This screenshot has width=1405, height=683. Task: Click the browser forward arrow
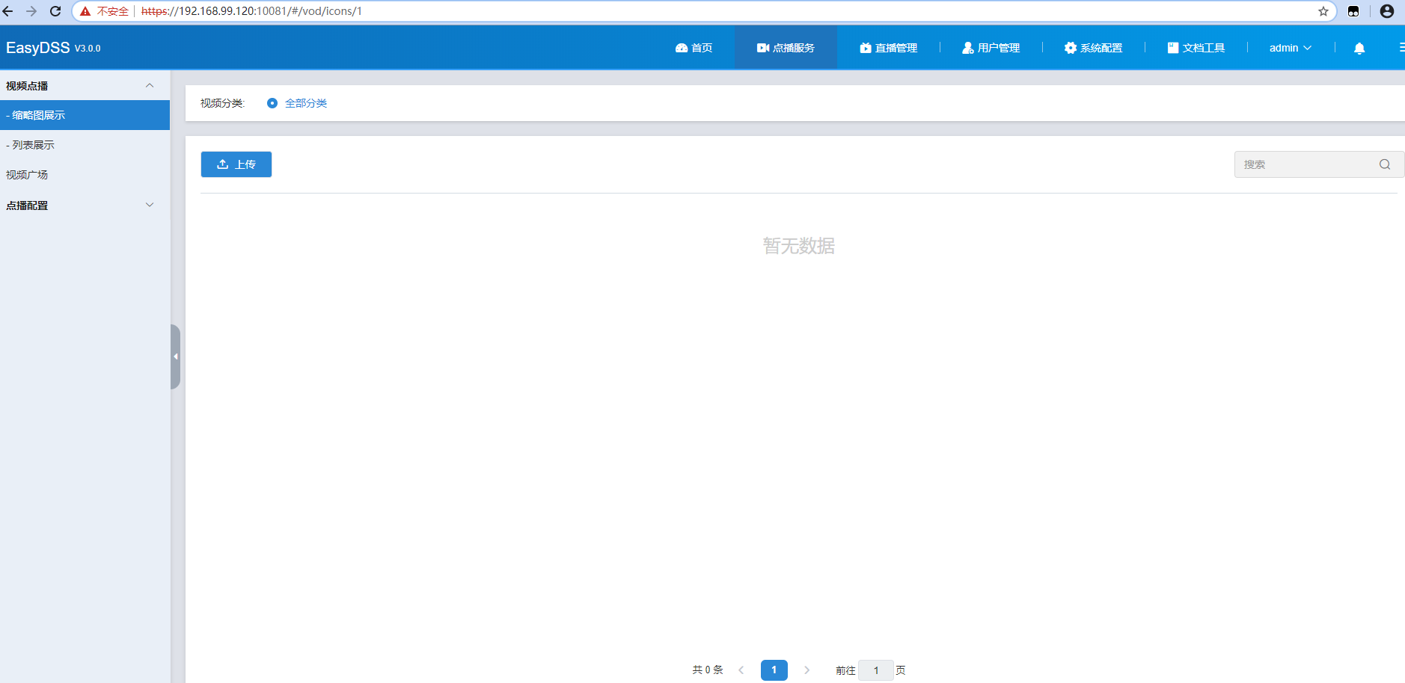(31, 11)
